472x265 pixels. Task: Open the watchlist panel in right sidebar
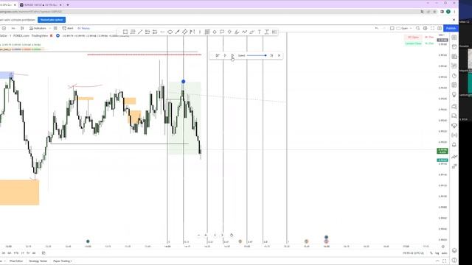(454, 38)
